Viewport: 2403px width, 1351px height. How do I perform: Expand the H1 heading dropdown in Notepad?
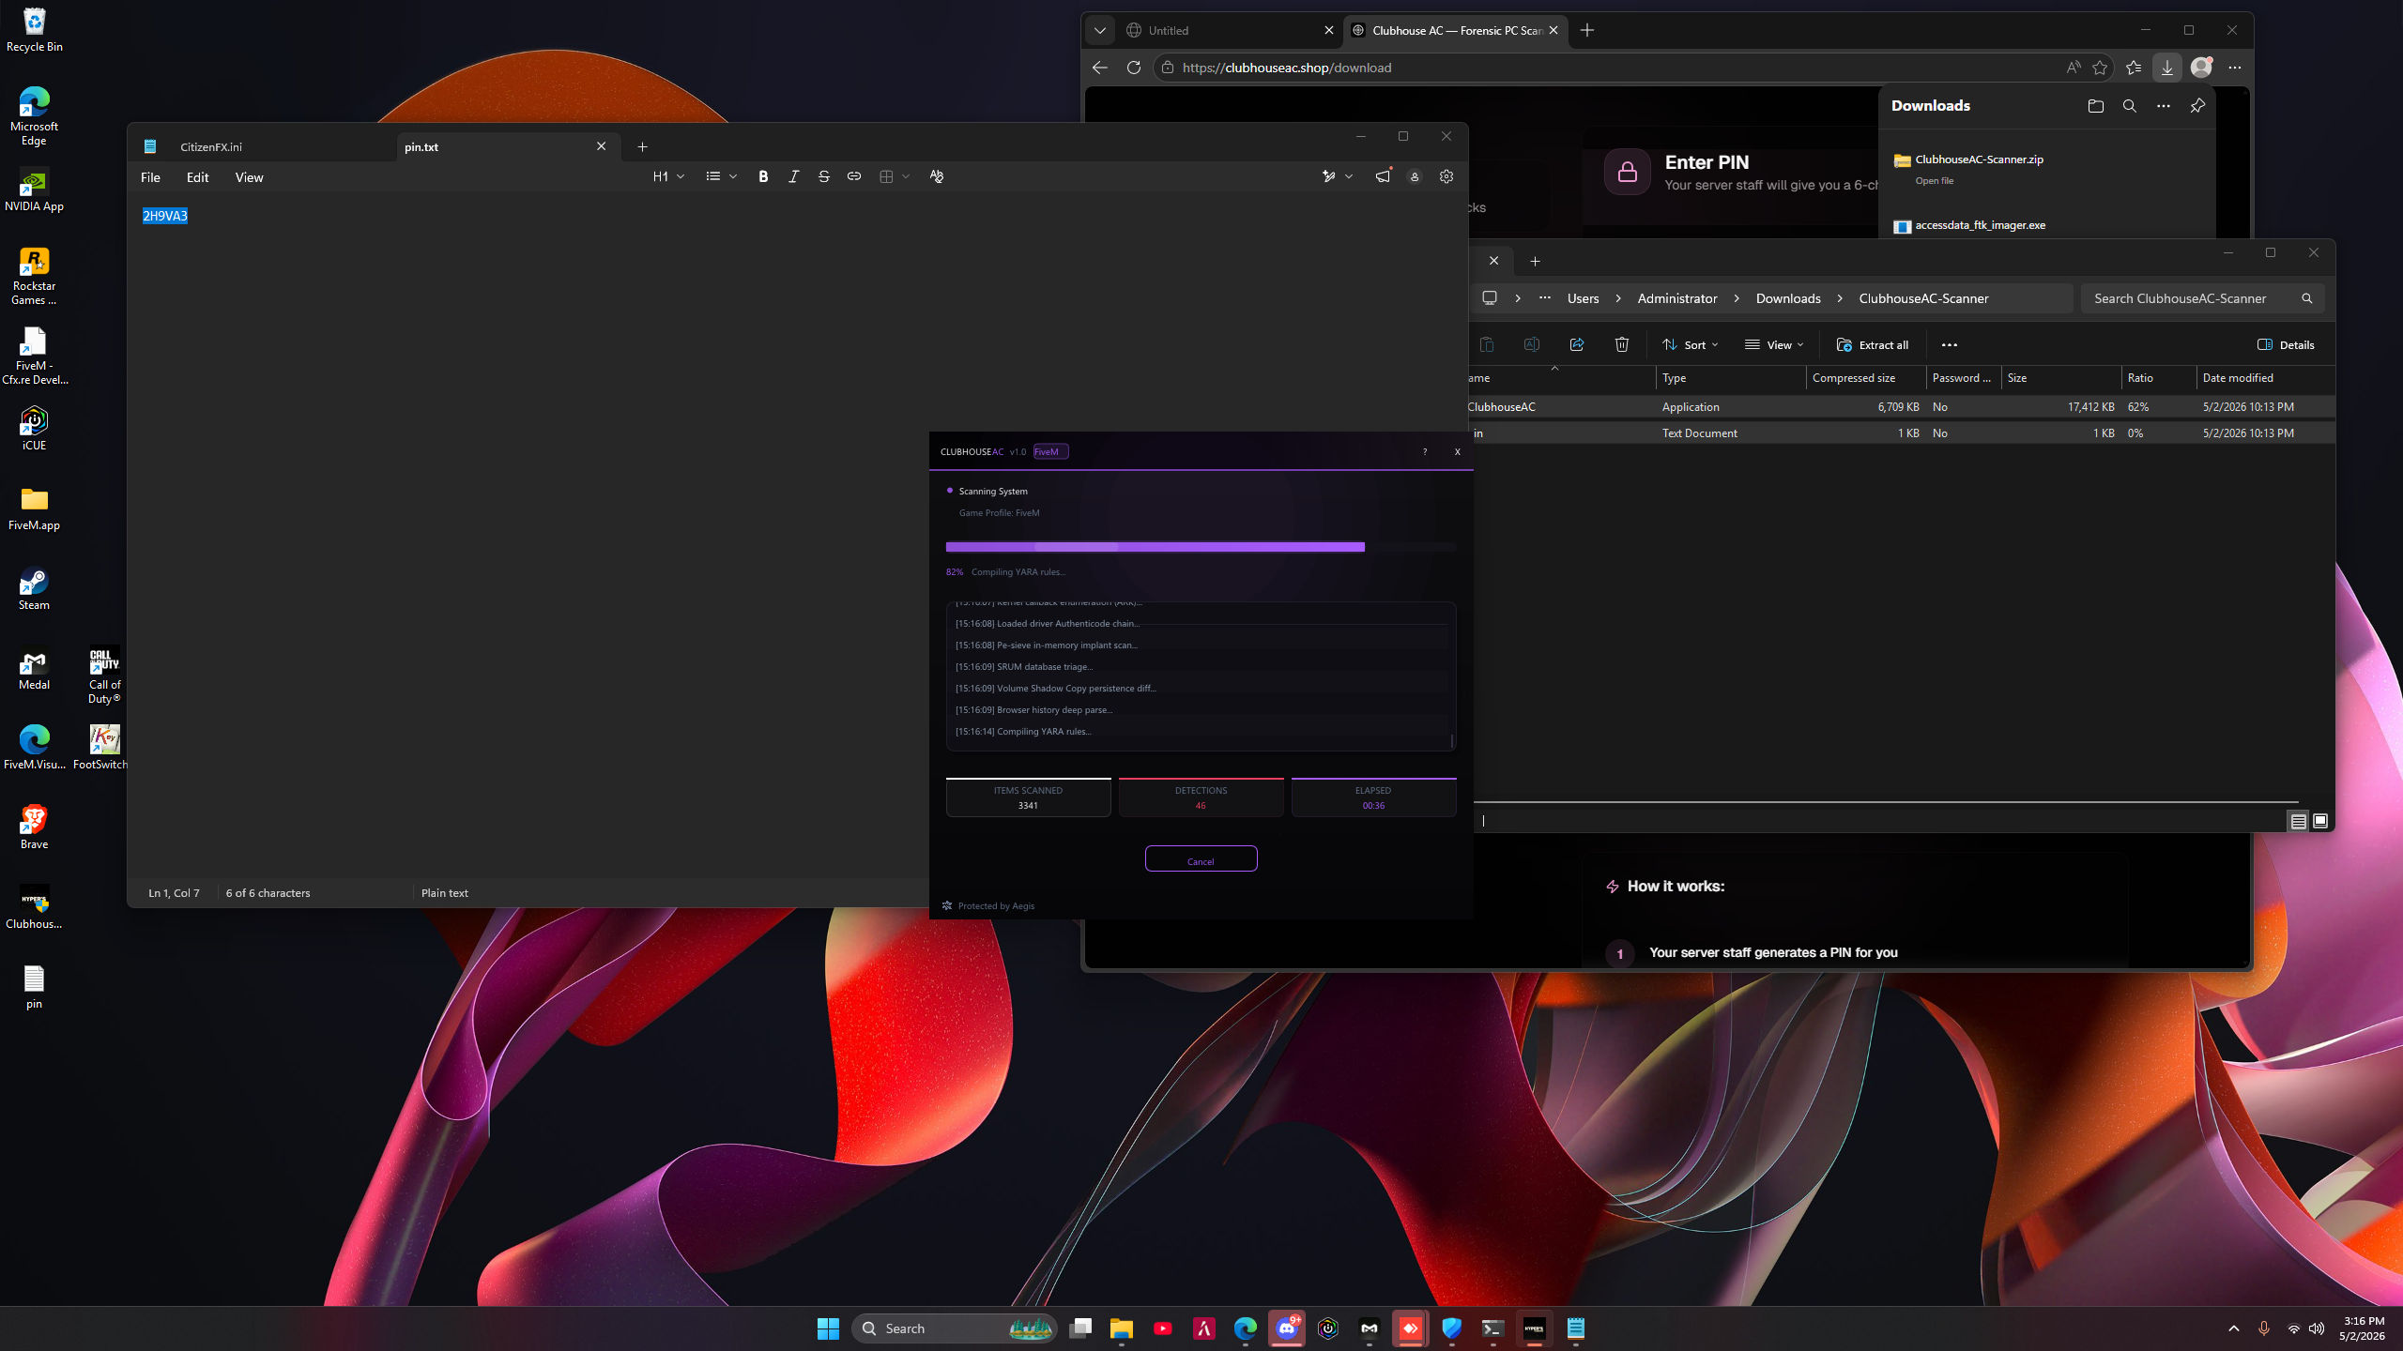668,176
